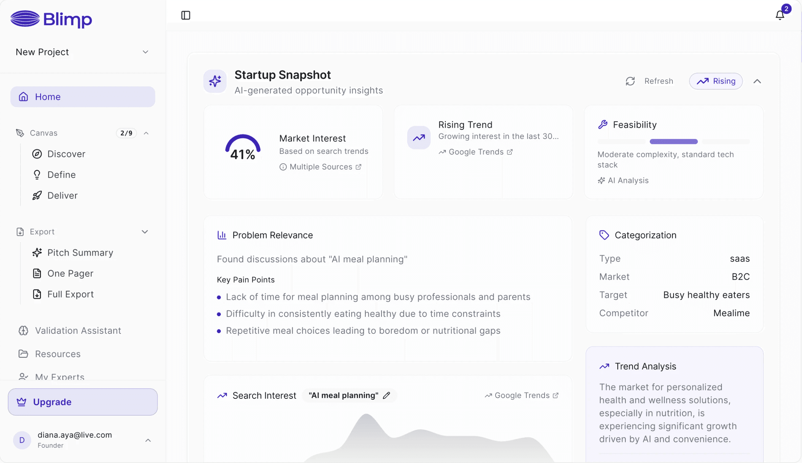Click the Search Interest trend icon
This screenshot has height=463, width=802.
tap(222, 395)
